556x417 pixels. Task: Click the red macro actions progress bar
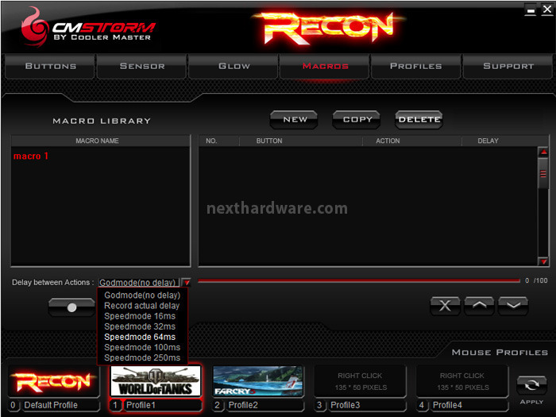[359, 281]
